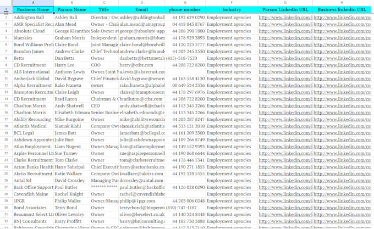Image resolution: width=374 pixels, height=229 pixels.
Task: Open Addington Ball's business LinkedIn link
Action: (342, 18)
